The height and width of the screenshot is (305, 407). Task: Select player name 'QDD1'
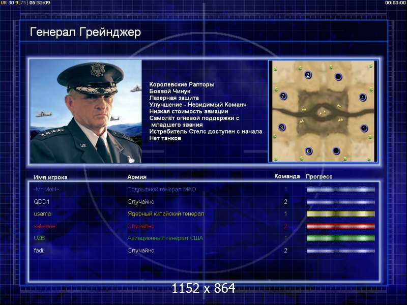coord(42,202)
